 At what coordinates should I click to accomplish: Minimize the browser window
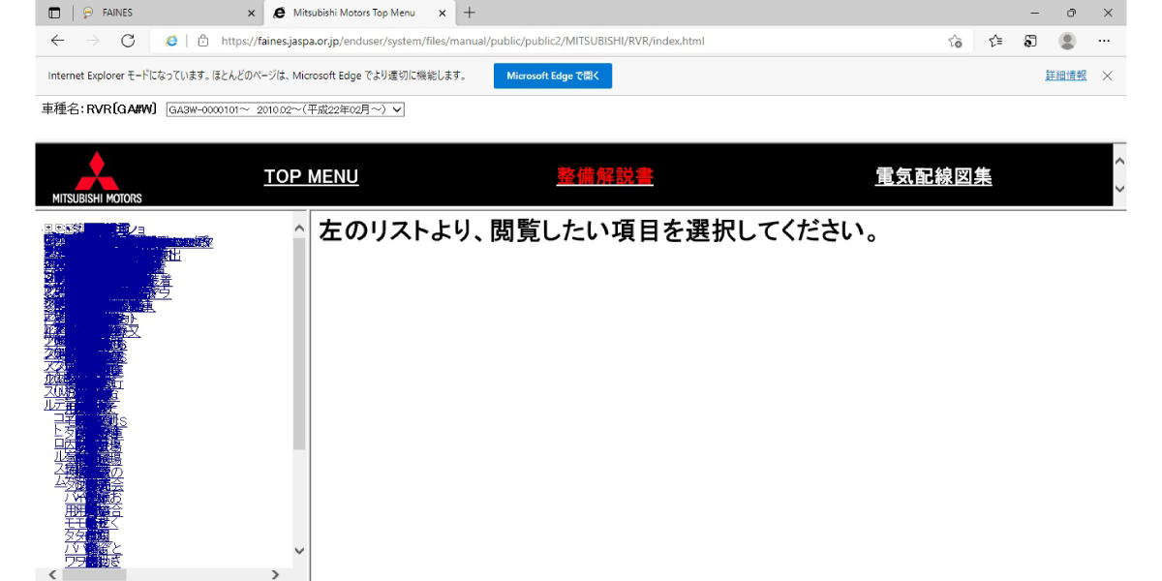(x=1035, y=13)
